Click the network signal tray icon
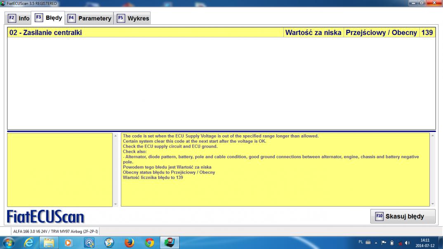 pos(400,243)
